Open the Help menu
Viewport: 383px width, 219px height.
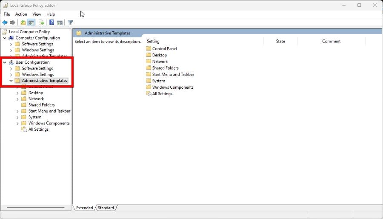[x=51, y=14]
